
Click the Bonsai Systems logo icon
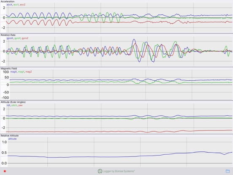pos(100,171)
